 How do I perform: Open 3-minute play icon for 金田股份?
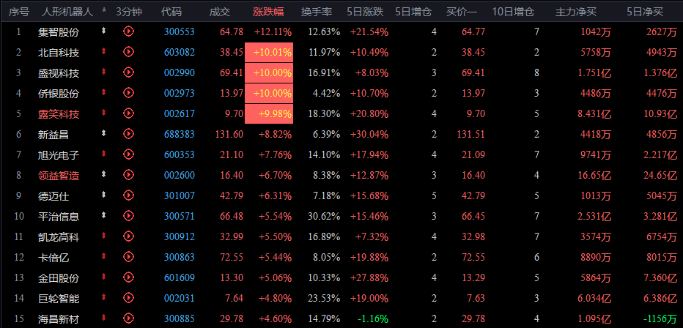point(128,277)
